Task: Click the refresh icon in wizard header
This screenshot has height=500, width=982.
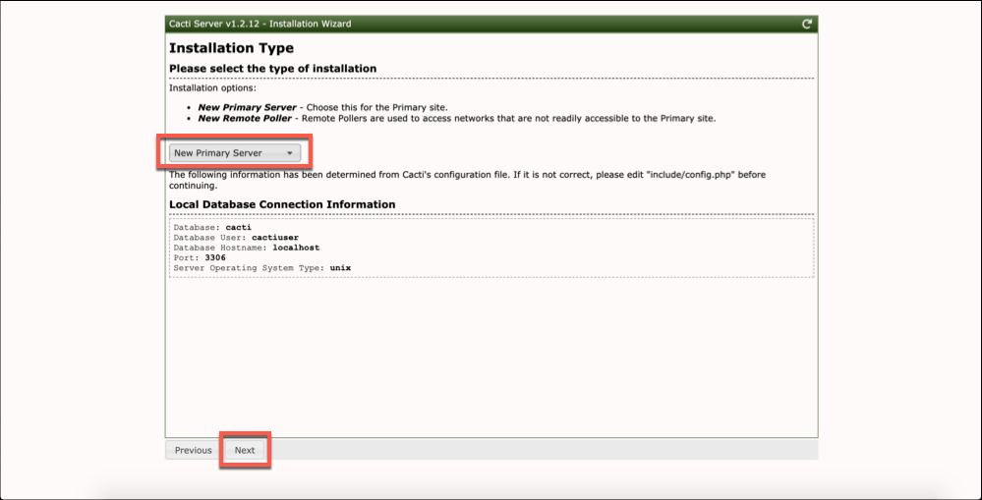Action: 807,25
